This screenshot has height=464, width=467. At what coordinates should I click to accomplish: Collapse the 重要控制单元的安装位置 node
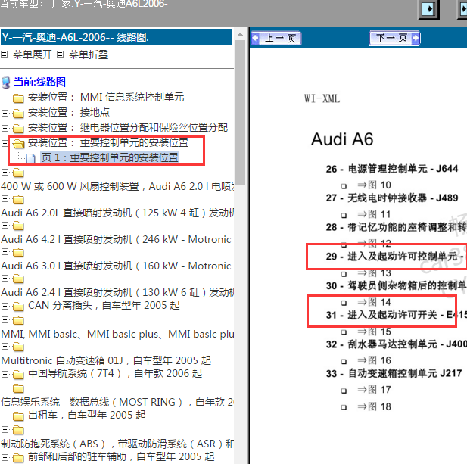point(5,143)
